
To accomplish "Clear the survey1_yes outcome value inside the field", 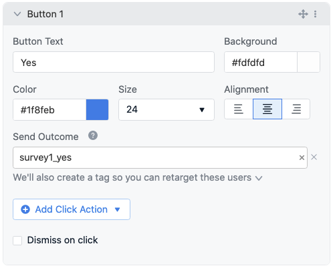I will point(302,157).
